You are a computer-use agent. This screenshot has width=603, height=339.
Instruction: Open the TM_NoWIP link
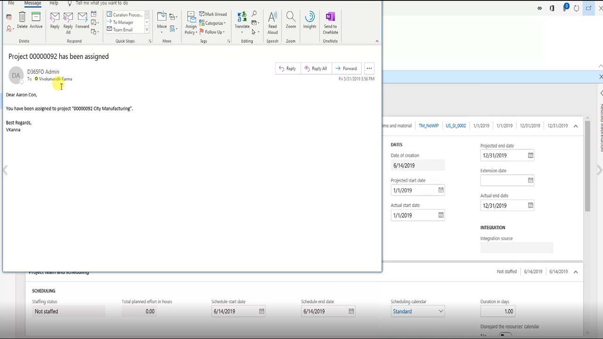pos(429,126)
